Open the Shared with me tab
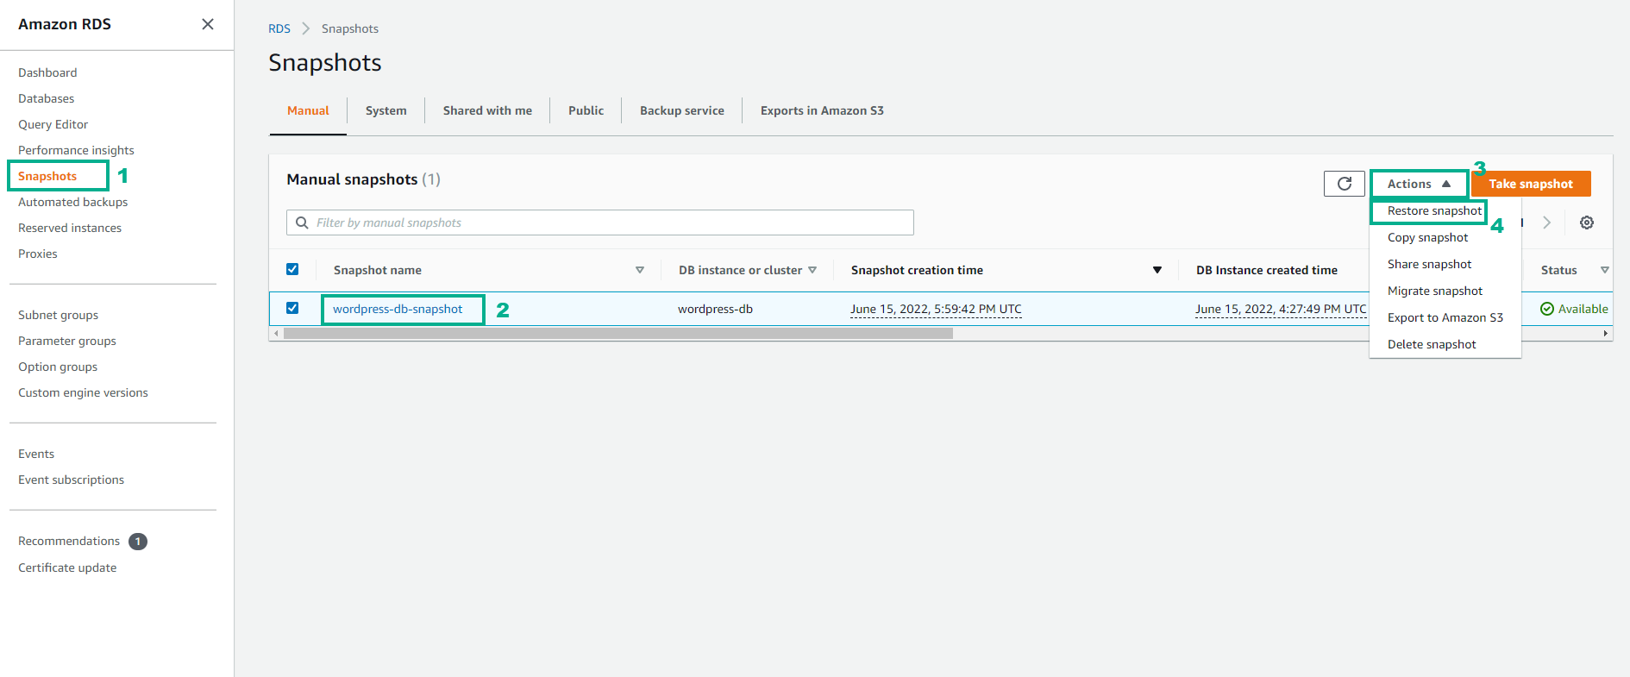The height and width of the screenshot is (677, 1630). pyautogui.click(x=487, y=110)
